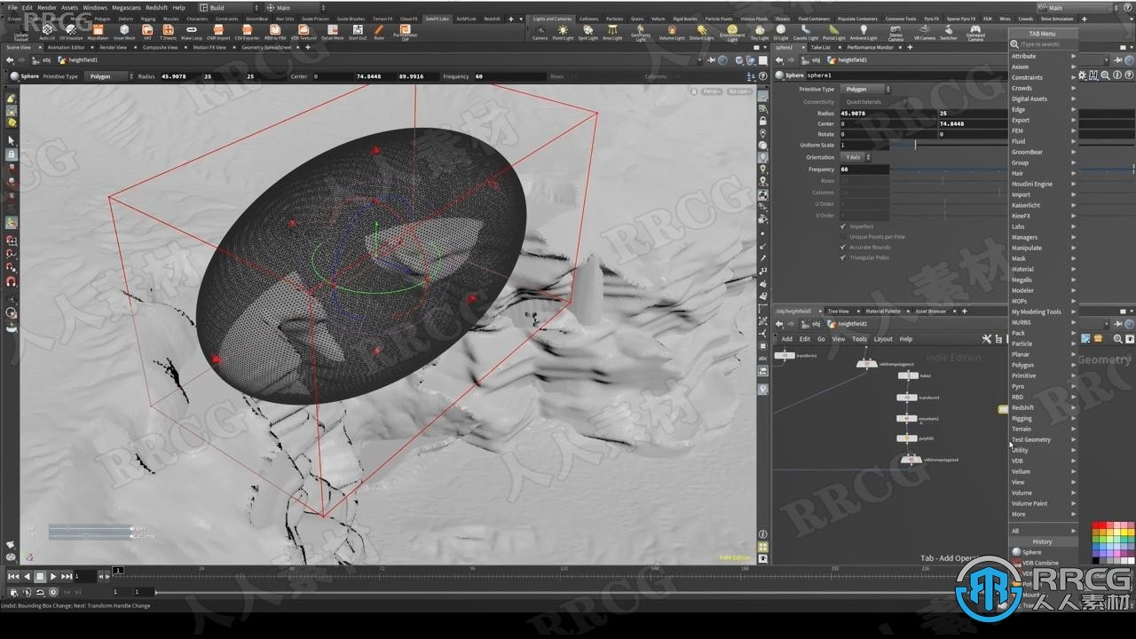Click the Ruler shelf tool
This screenshot has width=1136, height=639.
(379, 33)
